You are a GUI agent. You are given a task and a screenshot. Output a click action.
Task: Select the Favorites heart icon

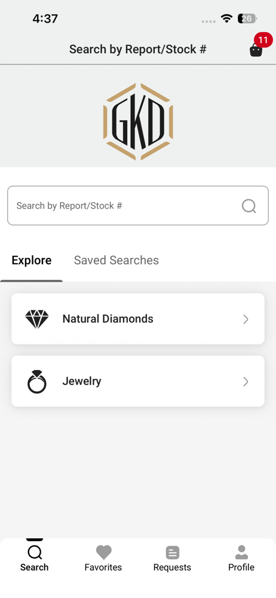[x=103, y=552]
